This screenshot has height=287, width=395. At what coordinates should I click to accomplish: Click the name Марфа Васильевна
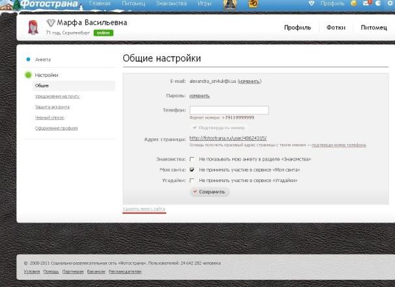point(92,23)
